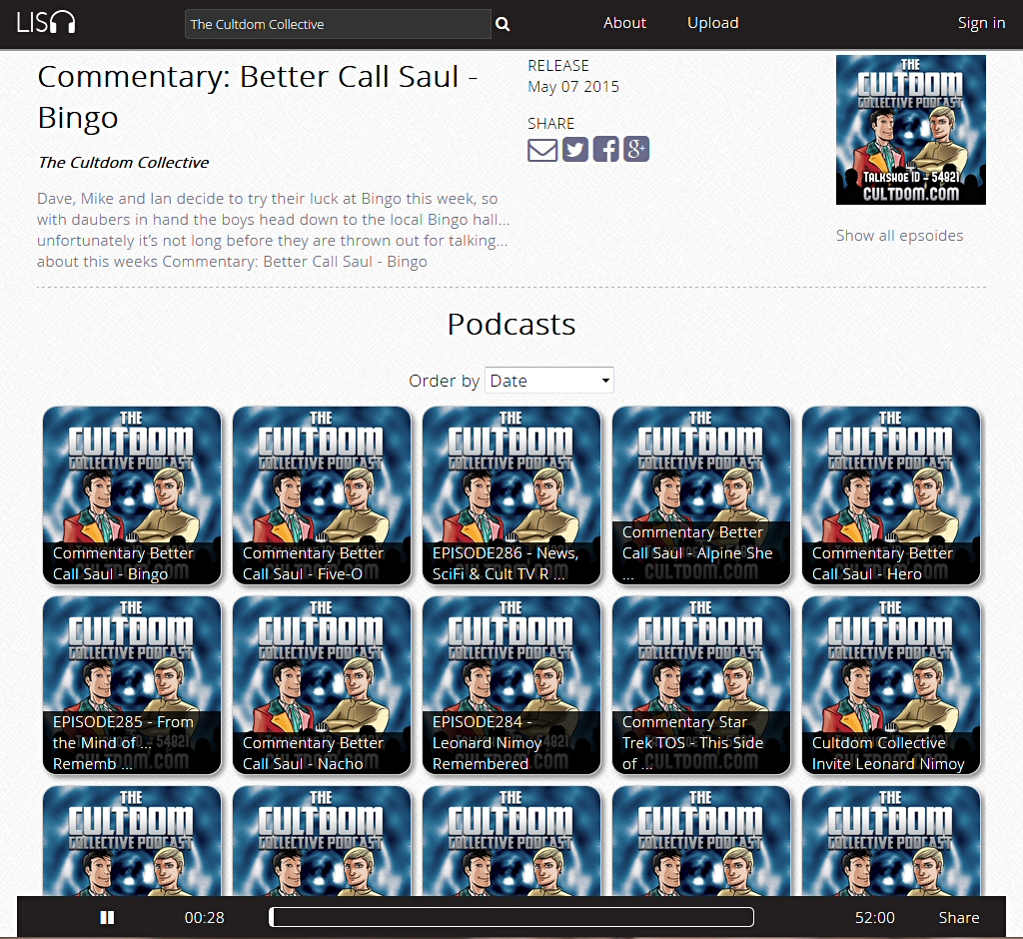
Task: Click Show all episodes link
Action: coord(899,236)
